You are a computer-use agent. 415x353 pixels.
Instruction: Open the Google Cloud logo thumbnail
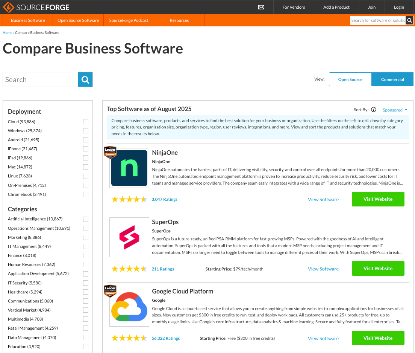(x=129, y=307)
